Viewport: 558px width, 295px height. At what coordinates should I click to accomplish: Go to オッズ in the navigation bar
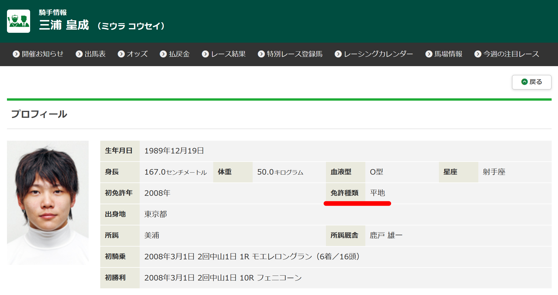tap(133, 54)
